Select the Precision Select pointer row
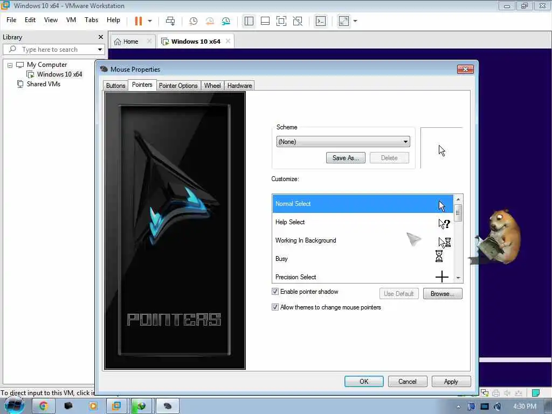Viewport: 552px width, 414px height. 363,277
